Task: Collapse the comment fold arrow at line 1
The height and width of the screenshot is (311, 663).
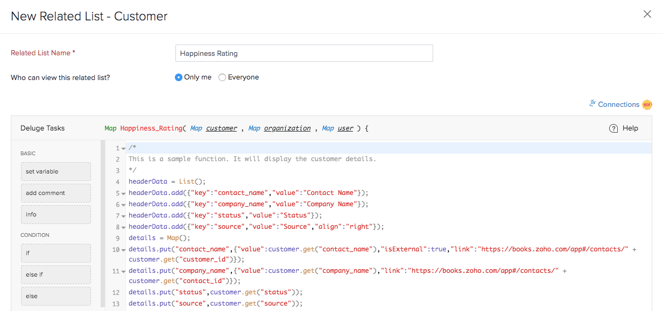Action: pyautogui.click(x=124, y=148)
